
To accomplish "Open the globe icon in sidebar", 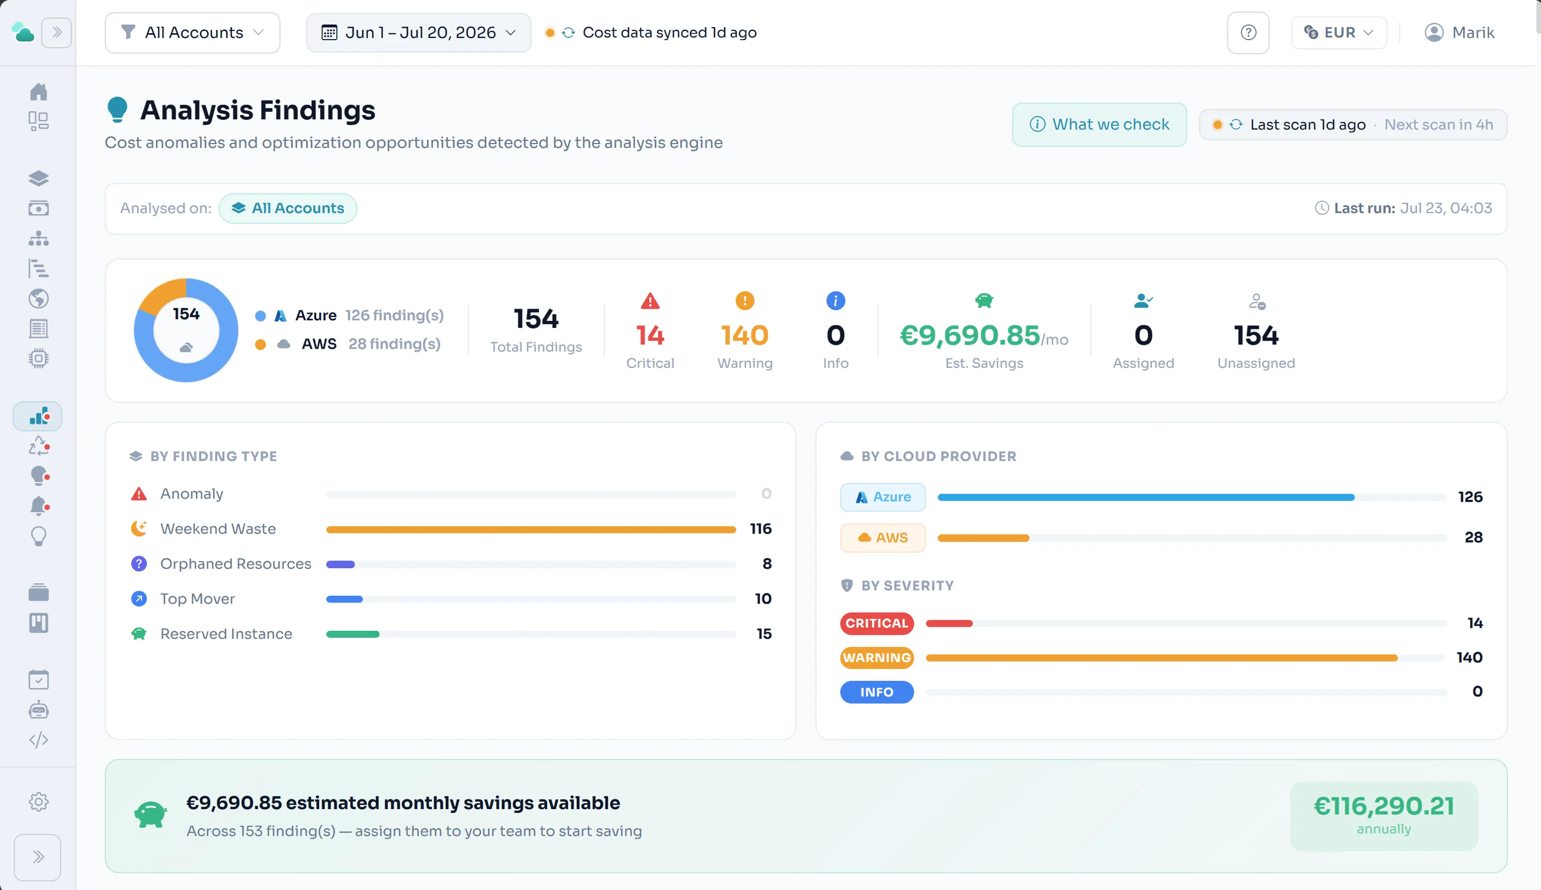I will (38, 298).
